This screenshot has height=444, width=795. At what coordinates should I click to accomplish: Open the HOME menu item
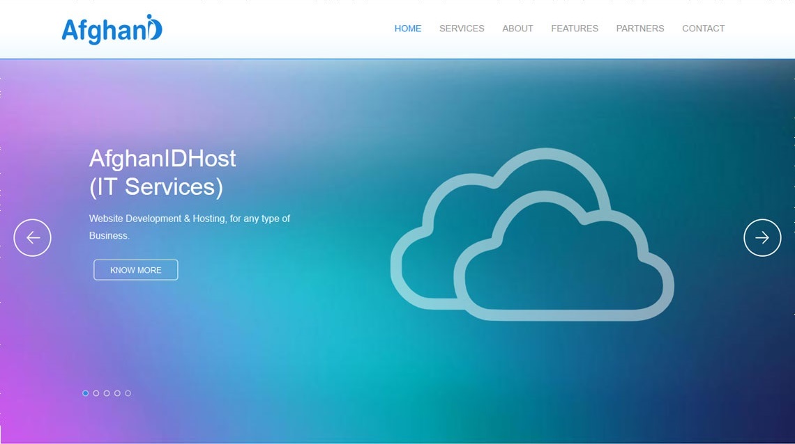click(408, 29)
